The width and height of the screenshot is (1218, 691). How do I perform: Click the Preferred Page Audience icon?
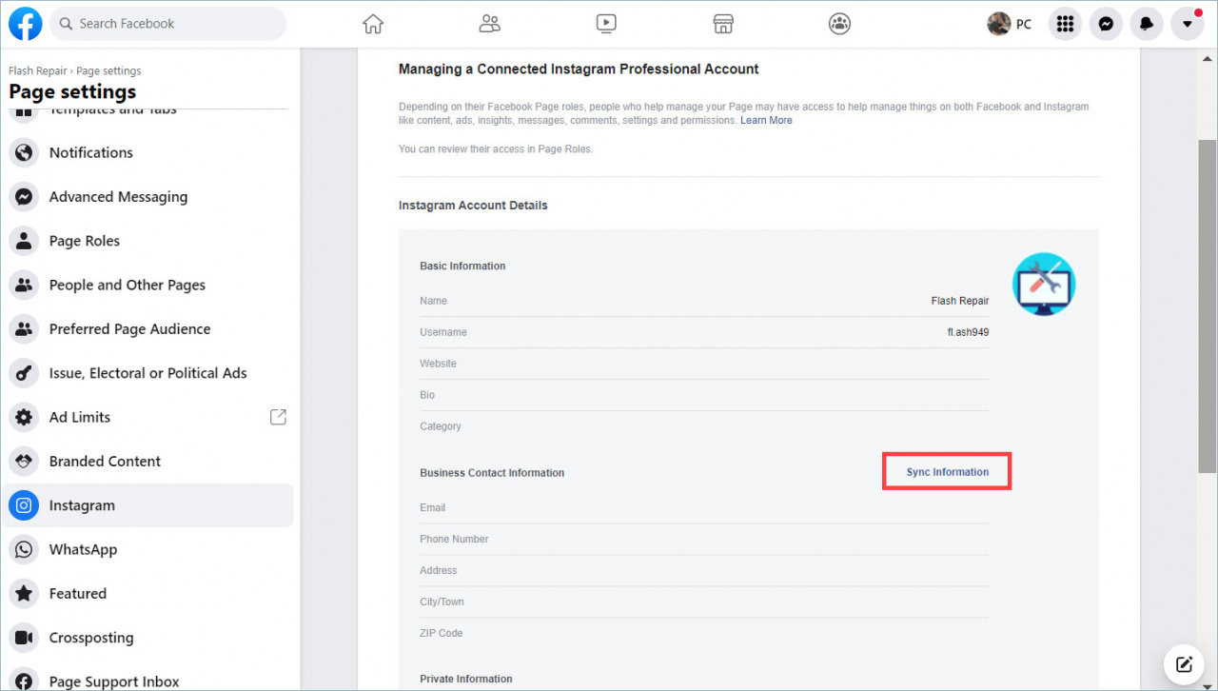[x=24, y=329]
